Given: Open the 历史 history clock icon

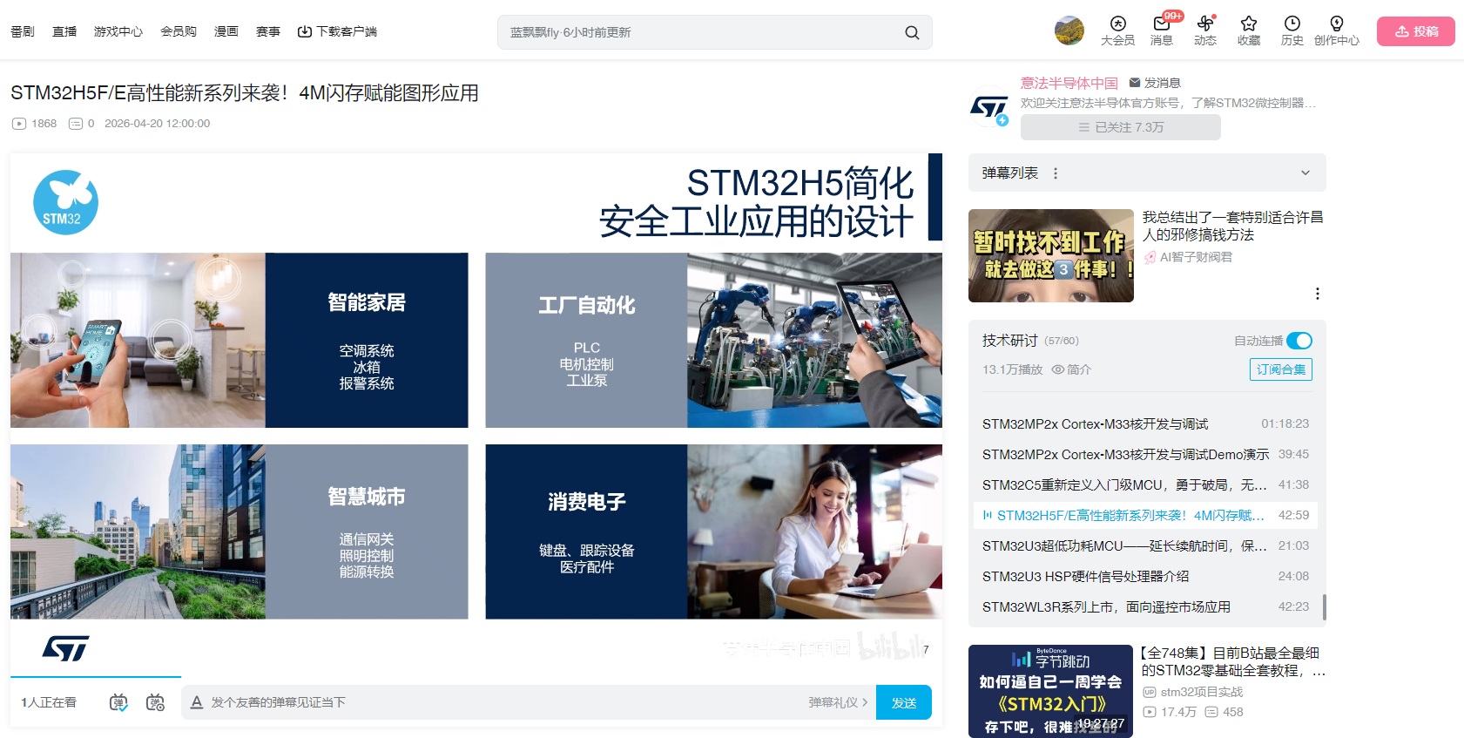Looking at the screenshot, I should [x=1292, y=31].
